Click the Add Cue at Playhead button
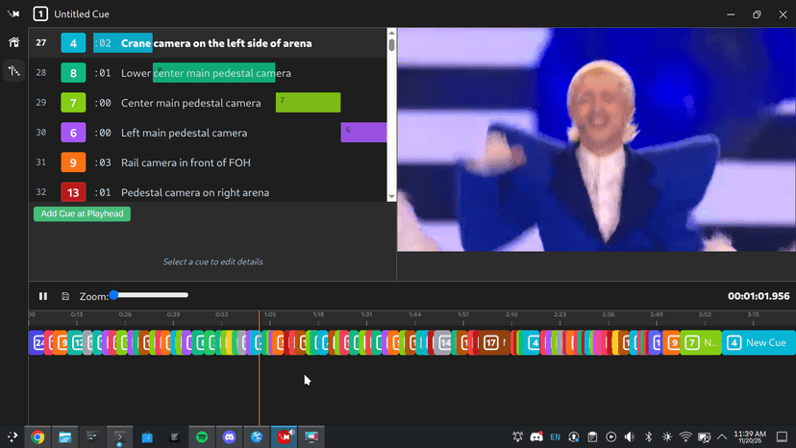This screenshot has width=796, height=448. click(82, 213)
